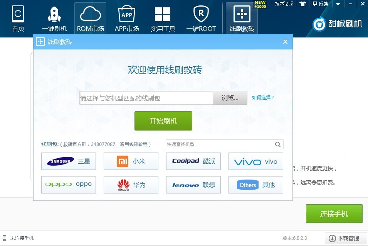Viewport: 368px width, 246px height.
Task: Select the Lenovo 联想 brand tile
Action: pos(193,185)
